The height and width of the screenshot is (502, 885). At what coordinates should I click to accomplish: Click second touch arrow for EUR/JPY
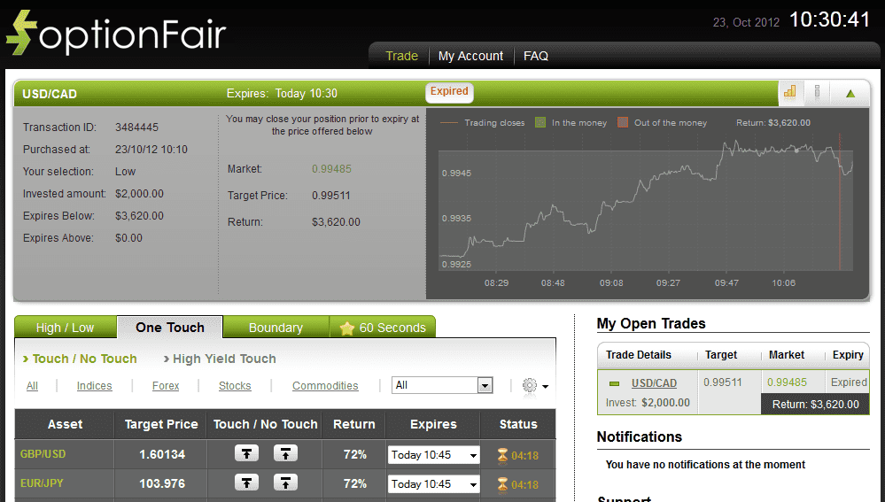[x=285, y=483]
